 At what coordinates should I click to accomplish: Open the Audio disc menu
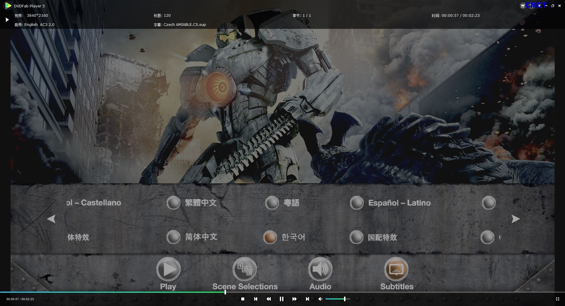tap(320, 274)
